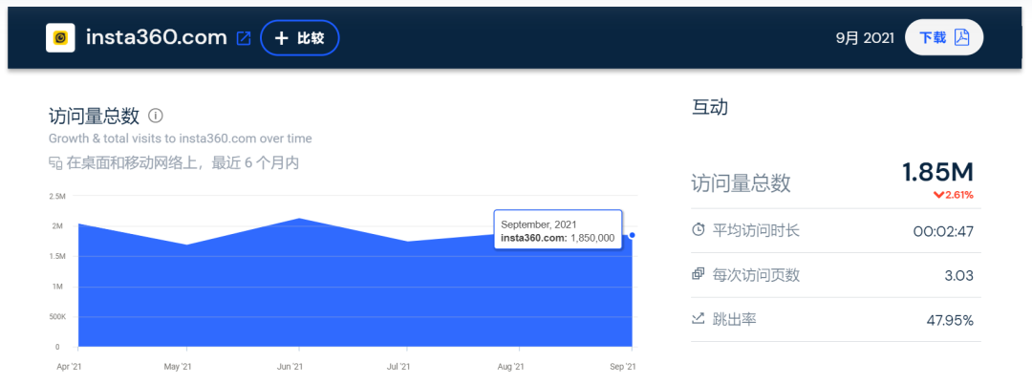Screen dimensions: 1032x384
Task: Click the clock icon for 平均访问时长
Action: click(698, 229)
